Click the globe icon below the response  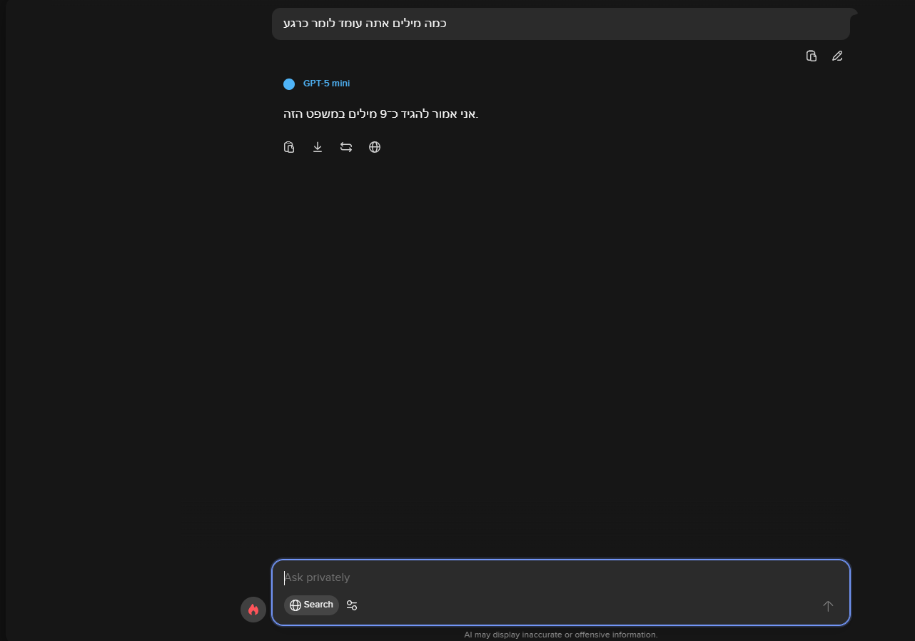(375, 147)
